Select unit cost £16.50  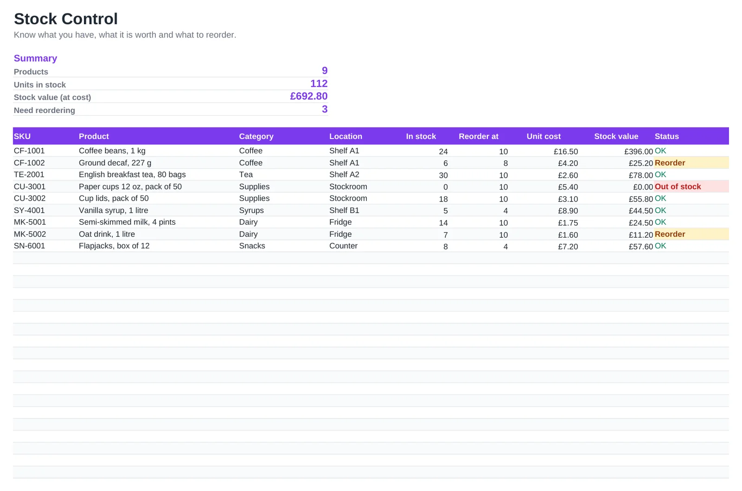[566, 151]
